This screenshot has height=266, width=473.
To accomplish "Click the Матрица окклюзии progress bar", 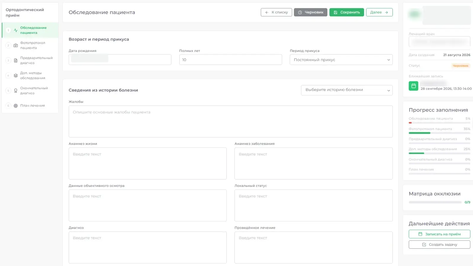I will 435,202.
